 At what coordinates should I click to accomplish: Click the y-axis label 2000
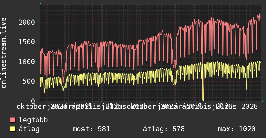[x=27, y=22]
